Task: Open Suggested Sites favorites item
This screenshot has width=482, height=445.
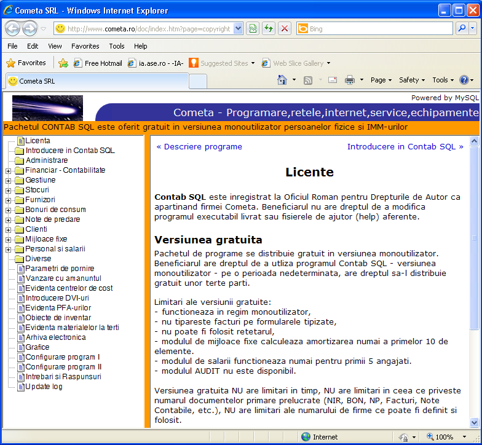Action: pos(222,63)
